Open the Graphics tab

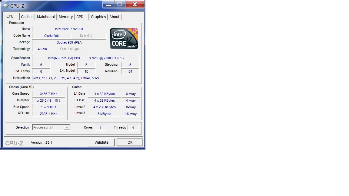[x=98, y=17]
